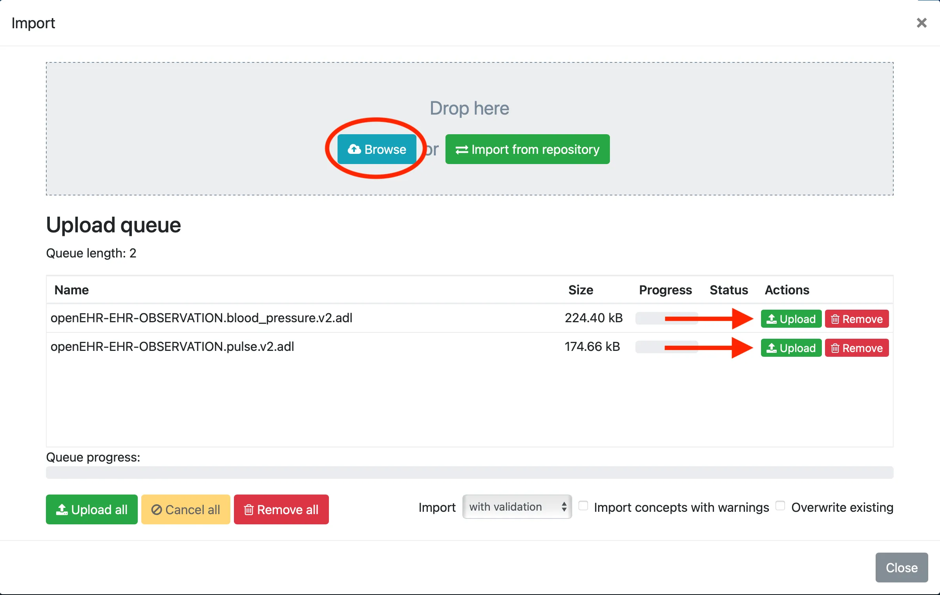
Task: Close the Import dialog with X
Action: click(921, 23)
